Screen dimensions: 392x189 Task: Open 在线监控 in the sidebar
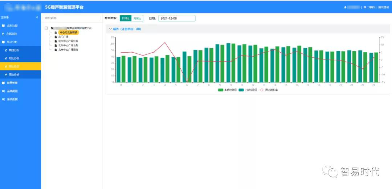click(x=12, y=34)
